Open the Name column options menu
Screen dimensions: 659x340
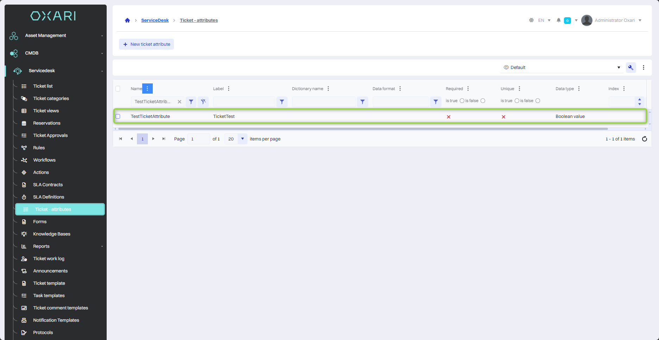tap(148, 89)
